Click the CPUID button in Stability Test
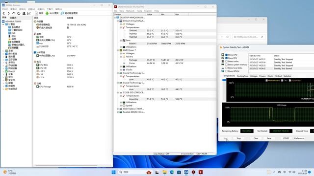Image resolution: width=314 pixels, height=176 pixels. pyautogui.click(x=286, y=138)
